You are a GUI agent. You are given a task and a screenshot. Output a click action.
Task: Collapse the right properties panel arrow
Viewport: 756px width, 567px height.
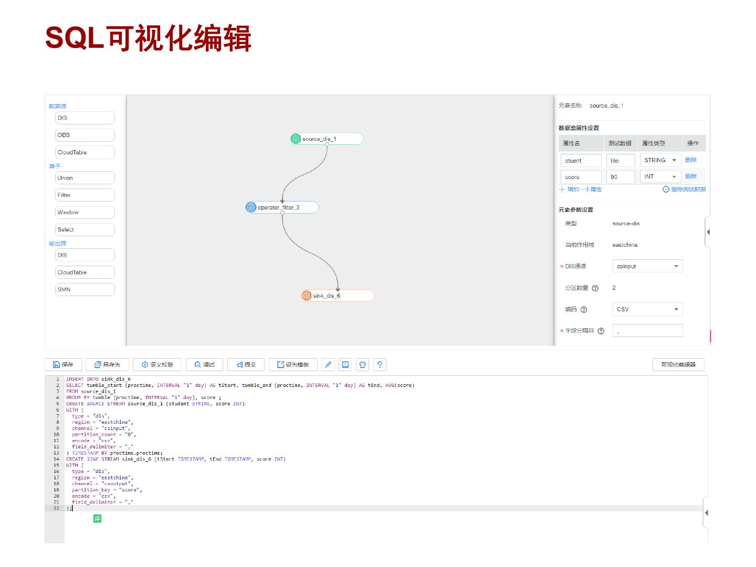coord(708,232)
